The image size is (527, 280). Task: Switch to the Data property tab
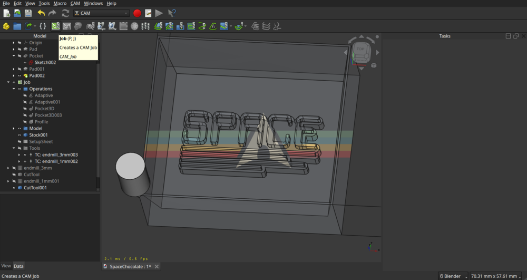[18, 266]
